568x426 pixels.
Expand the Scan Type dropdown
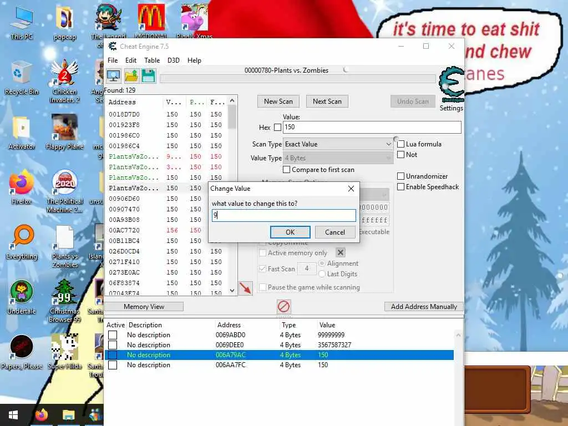[338, 144]
